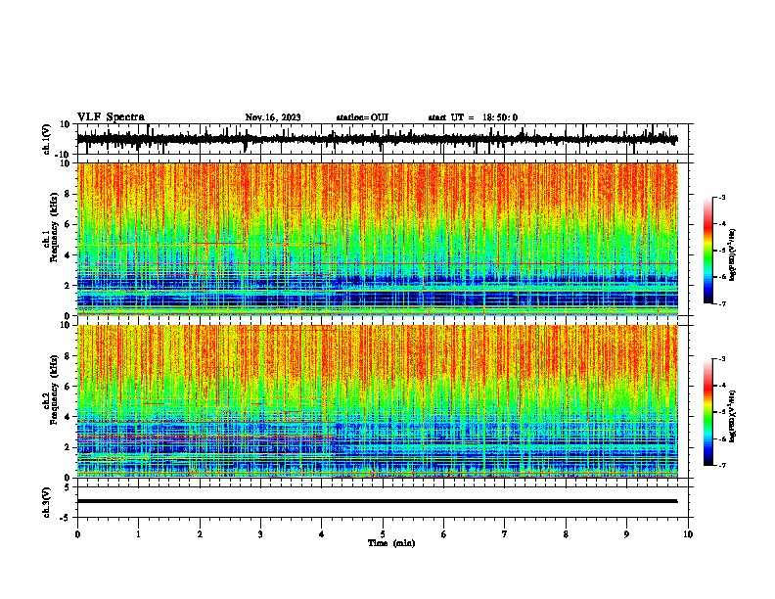Image resolution: width=775 pixels, height=599 pixels.
Task: Click the "5" tick on the time axis
Action: tap(383, 534)
